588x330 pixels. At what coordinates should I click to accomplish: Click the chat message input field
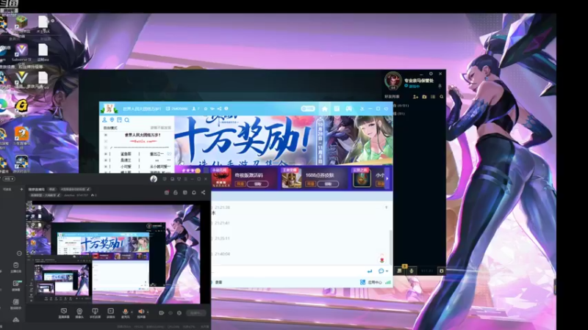289,271
